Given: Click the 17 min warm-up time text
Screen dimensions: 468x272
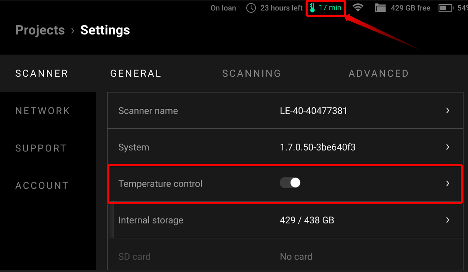Looking at the screenshot, I should [330, 8].
